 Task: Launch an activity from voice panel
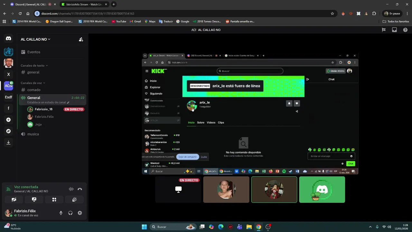click(x=54, y=199)
